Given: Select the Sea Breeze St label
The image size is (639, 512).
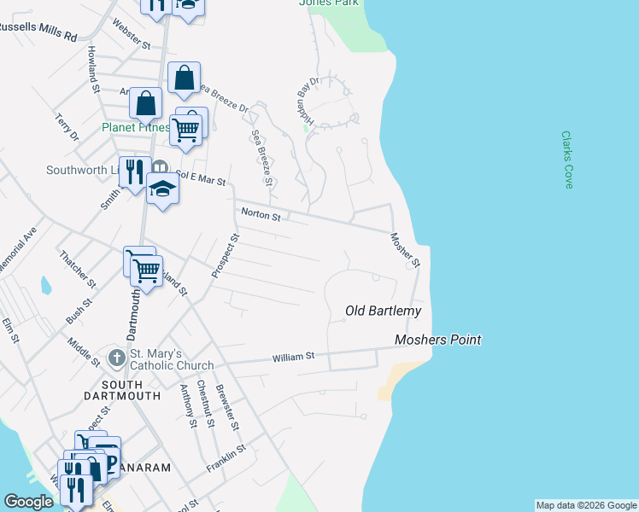Looking at the screenshot, I should 261,158.
